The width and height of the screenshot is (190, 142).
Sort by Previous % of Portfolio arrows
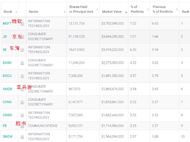[177, 9]
